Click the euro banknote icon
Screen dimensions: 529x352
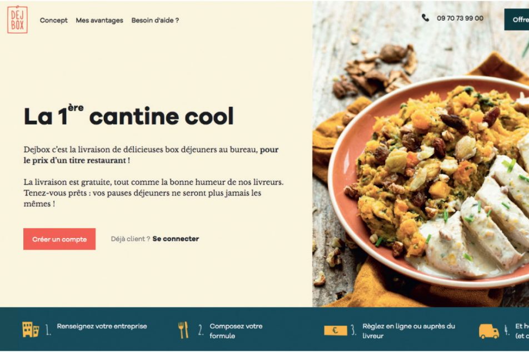pyautogui.click(x=336, y=330)
